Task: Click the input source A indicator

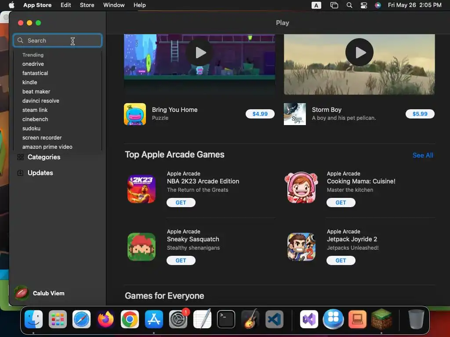Action: click(x=316, y=5)
